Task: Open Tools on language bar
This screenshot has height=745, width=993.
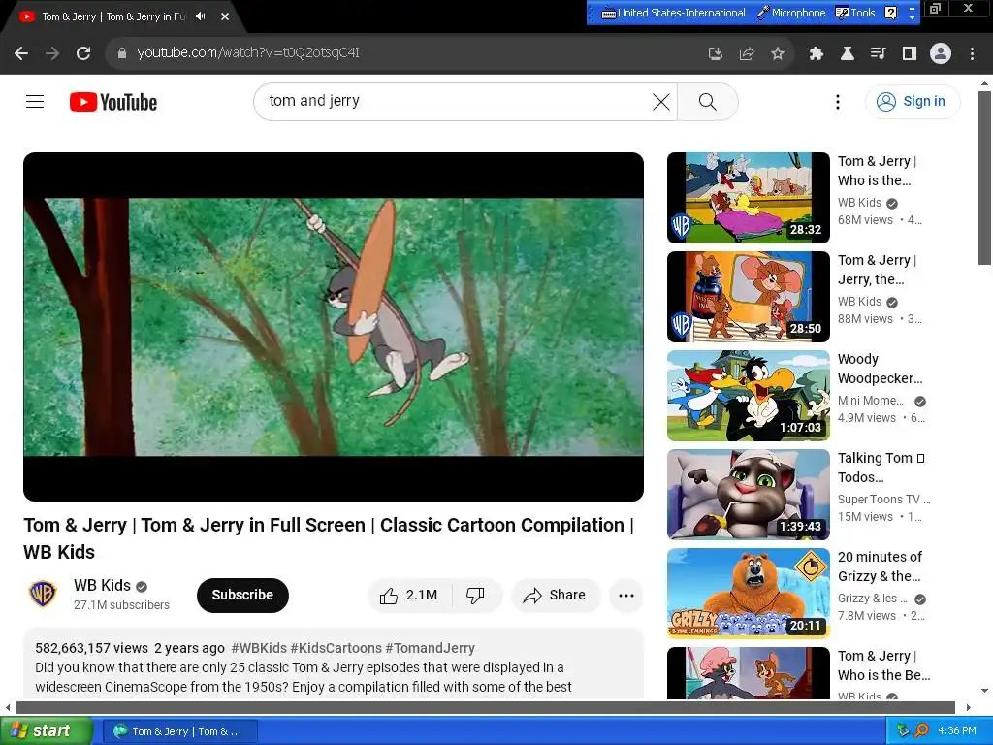Action: pos(855,13)
